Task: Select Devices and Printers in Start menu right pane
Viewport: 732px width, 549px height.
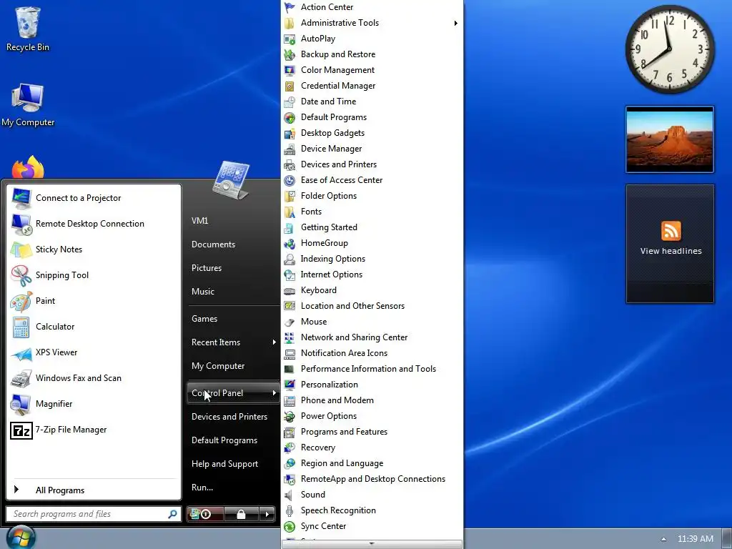Action: pos(229,417)
